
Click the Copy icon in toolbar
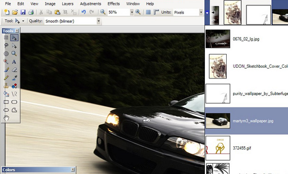pyautogui.click(x=49, y=12)
